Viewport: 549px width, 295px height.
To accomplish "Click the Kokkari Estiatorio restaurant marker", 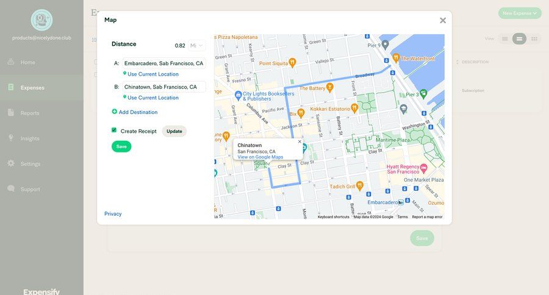I will click(x=354, y=108).
